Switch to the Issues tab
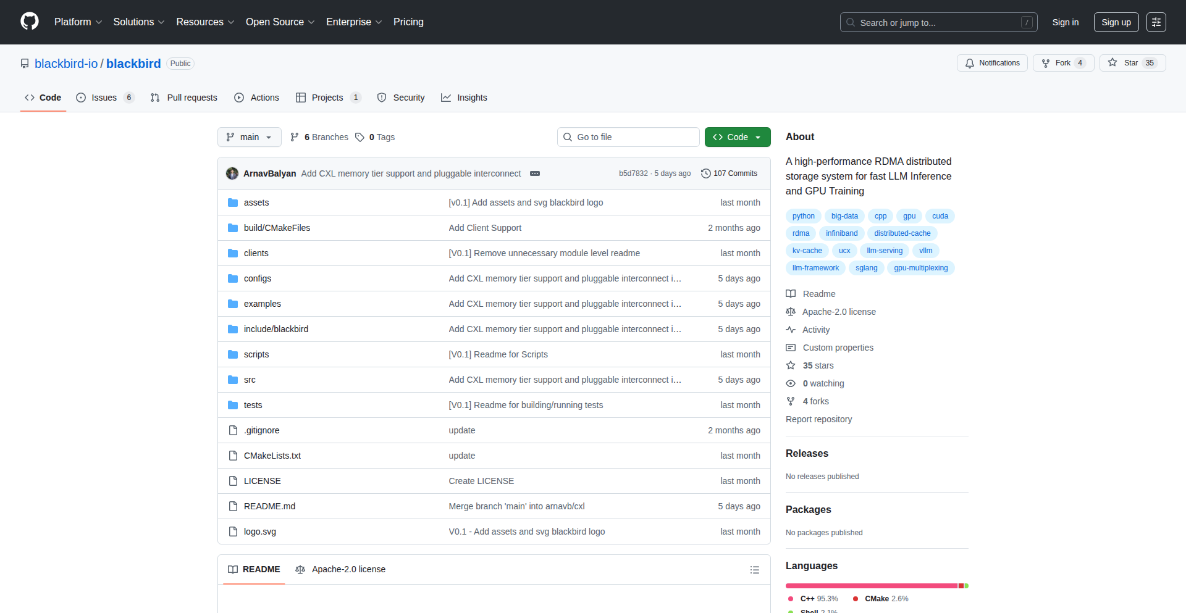The height and width of the screenshot is (613, 1186). point(104,98)
